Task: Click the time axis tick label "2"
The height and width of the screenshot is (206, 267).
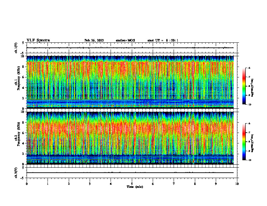Action: 69,184
